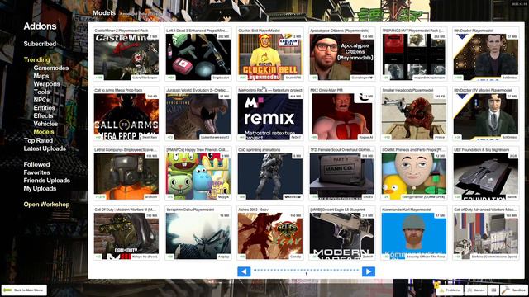Screen dimensions: 529x297
Task: Filter trending by Vehicles
Action: point(45,124)
